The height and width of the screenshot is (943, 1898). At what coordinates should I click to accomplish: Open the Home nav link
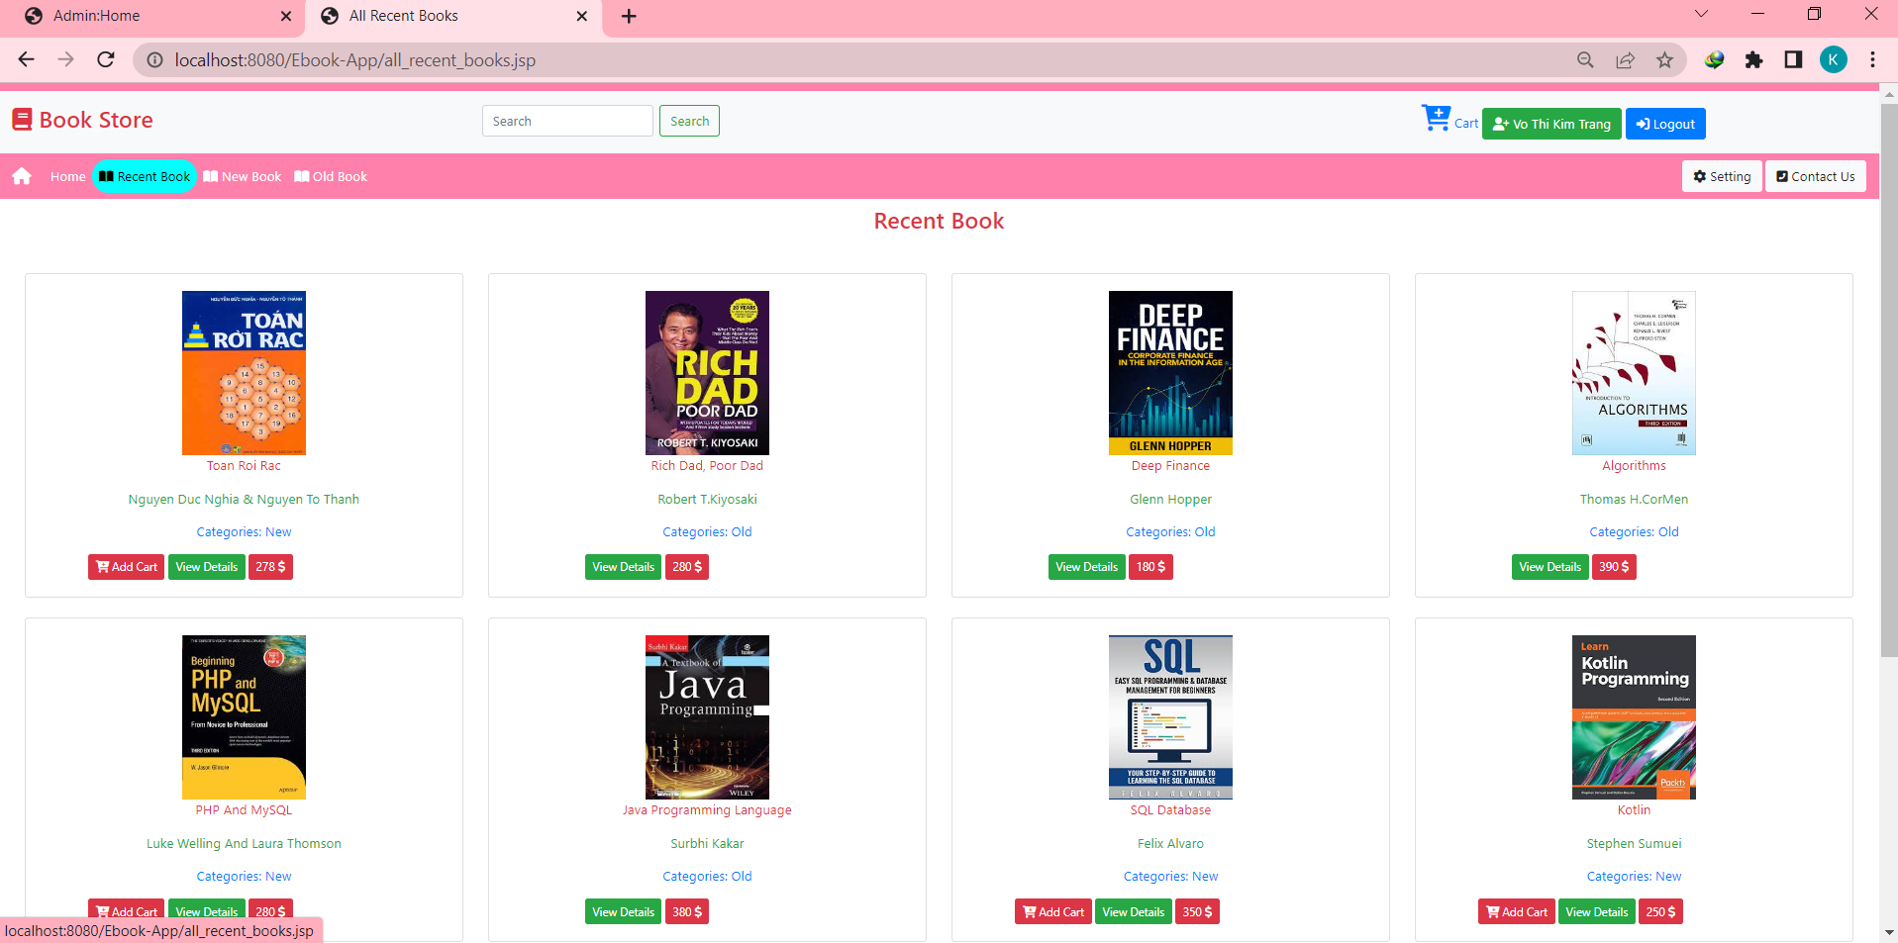[x=68, y=176]
